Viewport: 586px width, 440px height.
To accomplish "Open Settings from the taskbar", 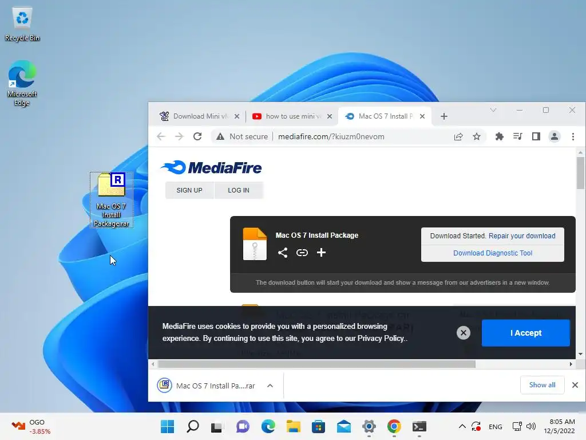I will (x=369, y=426).
